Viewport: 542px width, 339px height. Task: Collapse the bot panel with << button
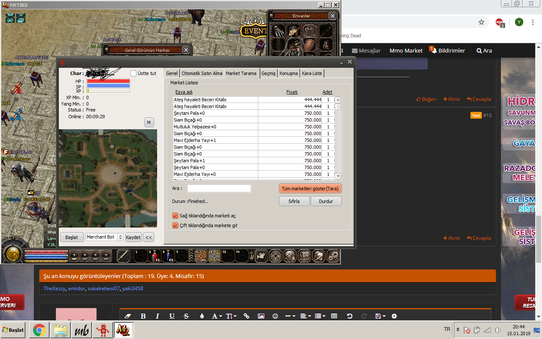149,237
